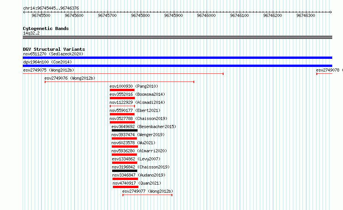Click the red bar under esv3552016

point(122,98)
